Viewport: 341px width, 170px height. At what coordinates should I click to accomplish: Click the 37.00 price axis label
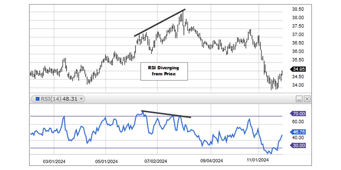tap(298, 34)
